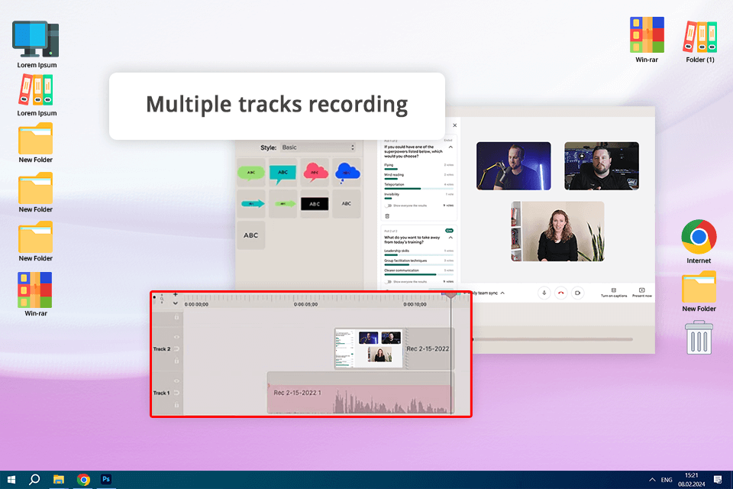Click the 0:00:05;00 mark on timeline ruler
Screen dimensions: 733x489
305,304
